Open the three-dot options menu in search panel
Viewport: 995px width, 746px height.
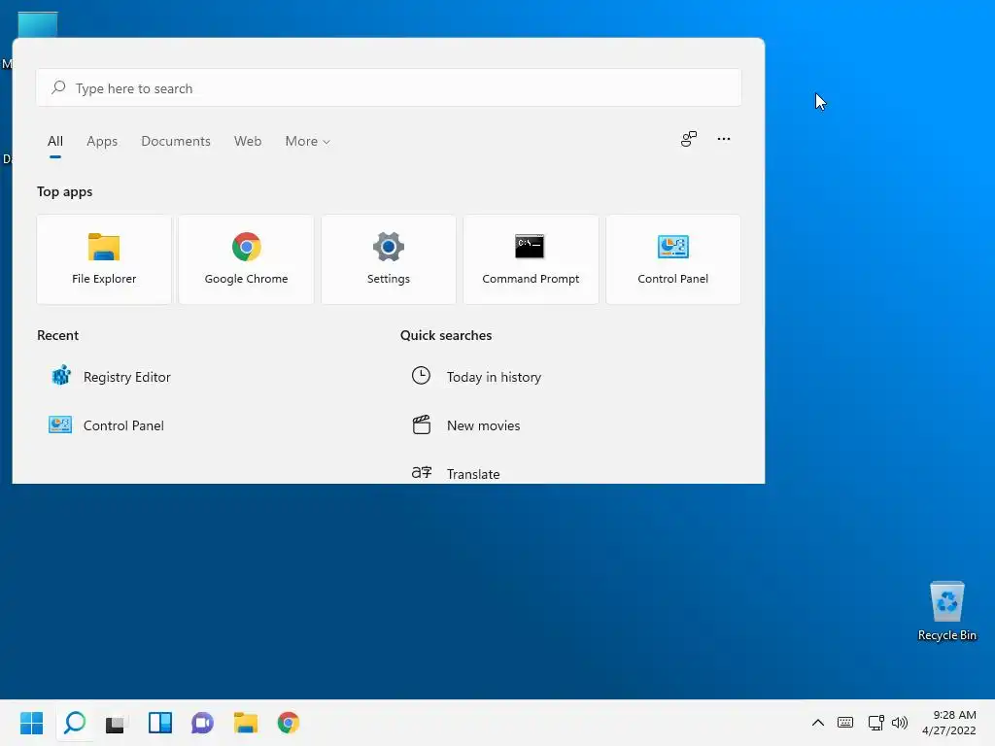(x=723, y=139)
